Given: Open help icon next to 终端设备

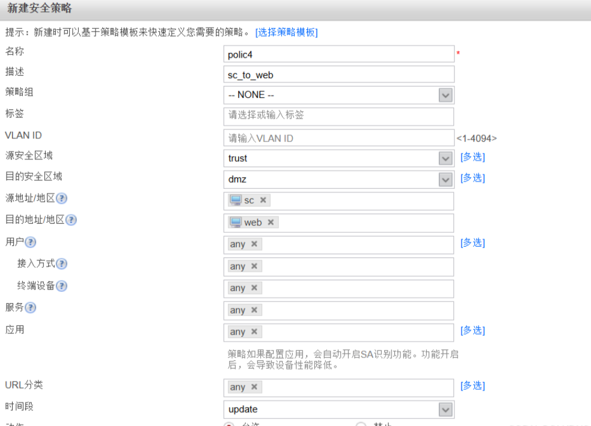Looking at the screenshot, I should pos(61,286).
